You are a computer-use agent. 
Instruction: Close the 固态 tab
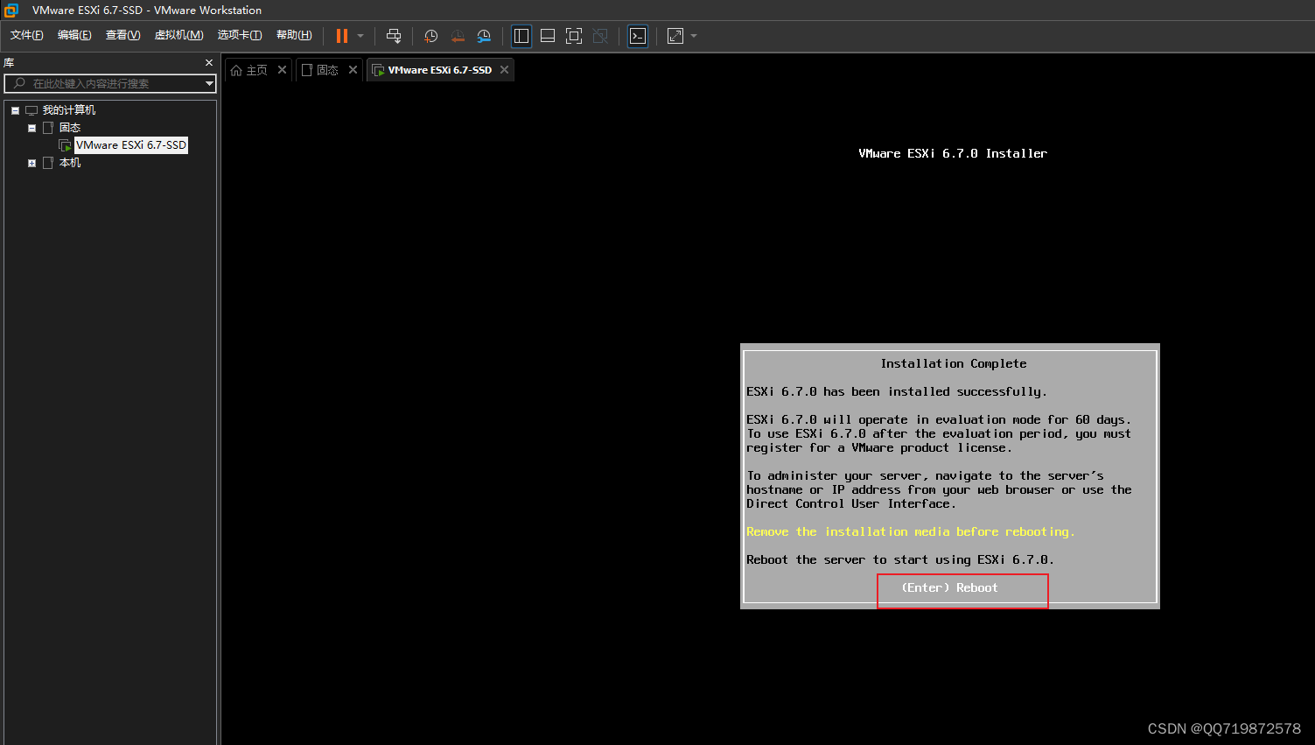pyautogui.click(x=353, y=70)
